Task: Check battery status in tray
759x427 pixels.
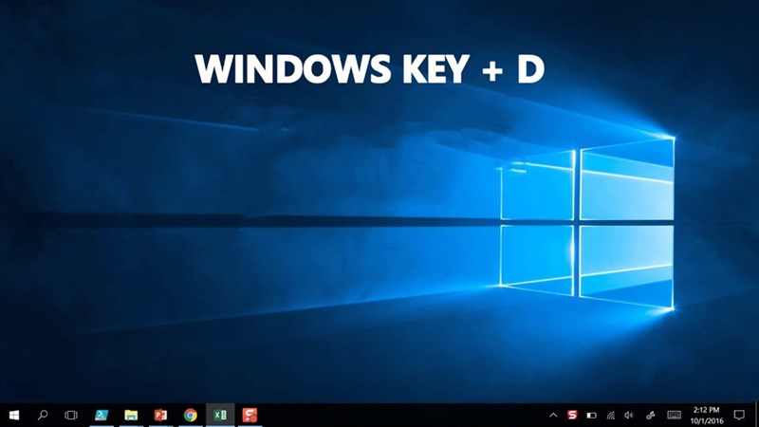Action: pyautogui.click(x=591, y=416)
